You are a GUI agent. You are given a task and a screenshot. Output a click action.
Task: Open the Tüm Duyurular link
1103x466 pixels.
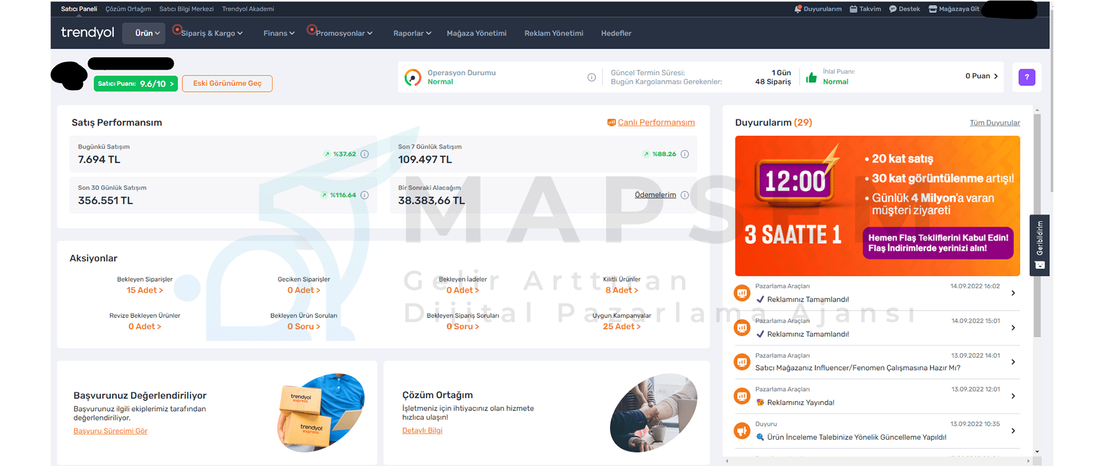[x=994, y=123]
